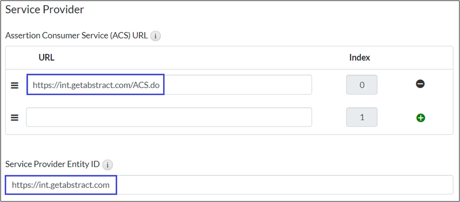Focus the first ACS URL input field

[235, 85]
